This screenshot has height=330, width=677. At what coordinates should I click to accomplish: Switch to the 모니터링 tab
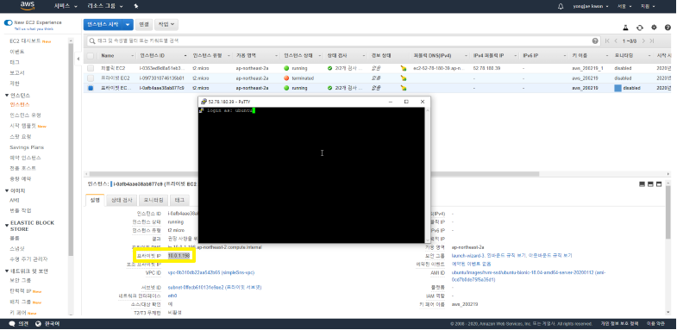(x=154, y=200)
